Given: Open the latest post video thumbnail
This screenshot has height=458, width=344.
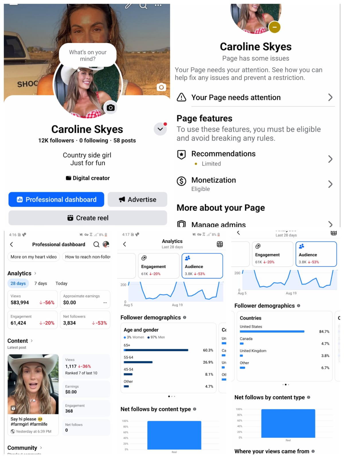Looking at the screenshot, I should [33, 384].
